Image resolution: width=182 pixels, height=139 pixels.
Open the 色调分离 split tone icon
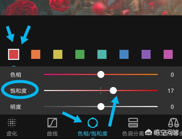133,123
